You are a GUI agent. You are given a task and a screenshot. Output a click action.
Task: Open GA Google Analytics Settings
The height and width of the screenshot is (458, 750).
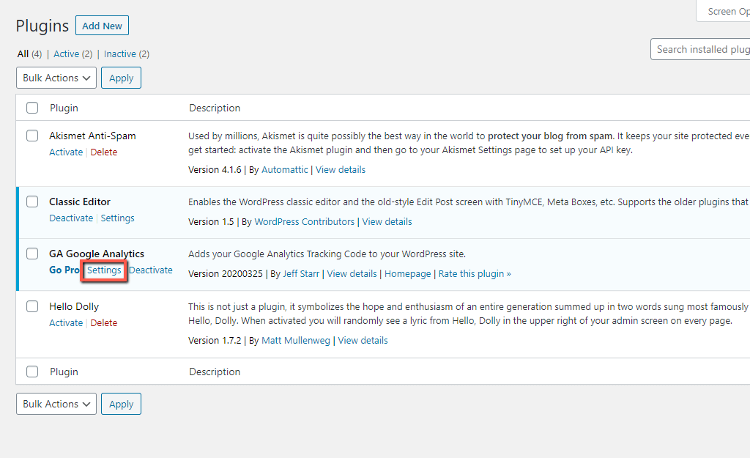tap(104, 270)
